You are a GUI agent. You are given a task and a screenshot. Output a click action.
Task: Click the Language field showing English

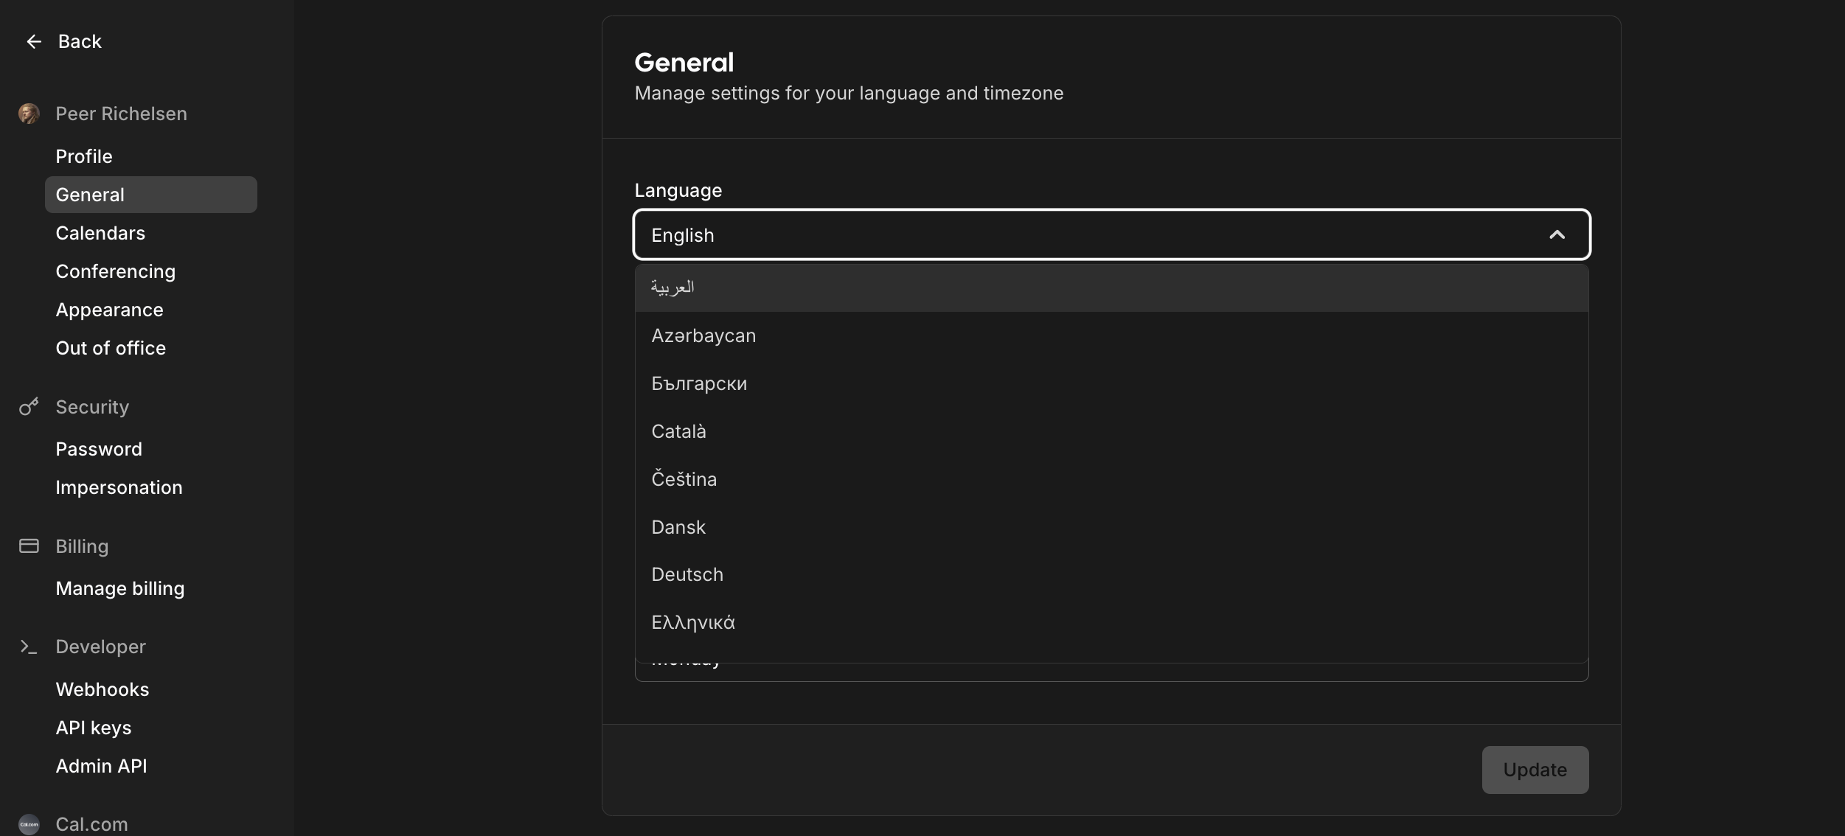pos(1111,234)
